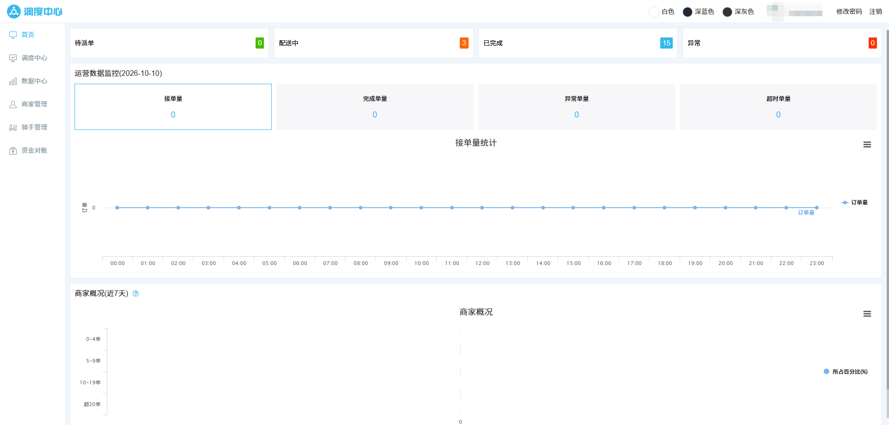Select the 完成单量 statistics tab card
The width and height of the screenshot is (889, 425).
coord(375,107)
